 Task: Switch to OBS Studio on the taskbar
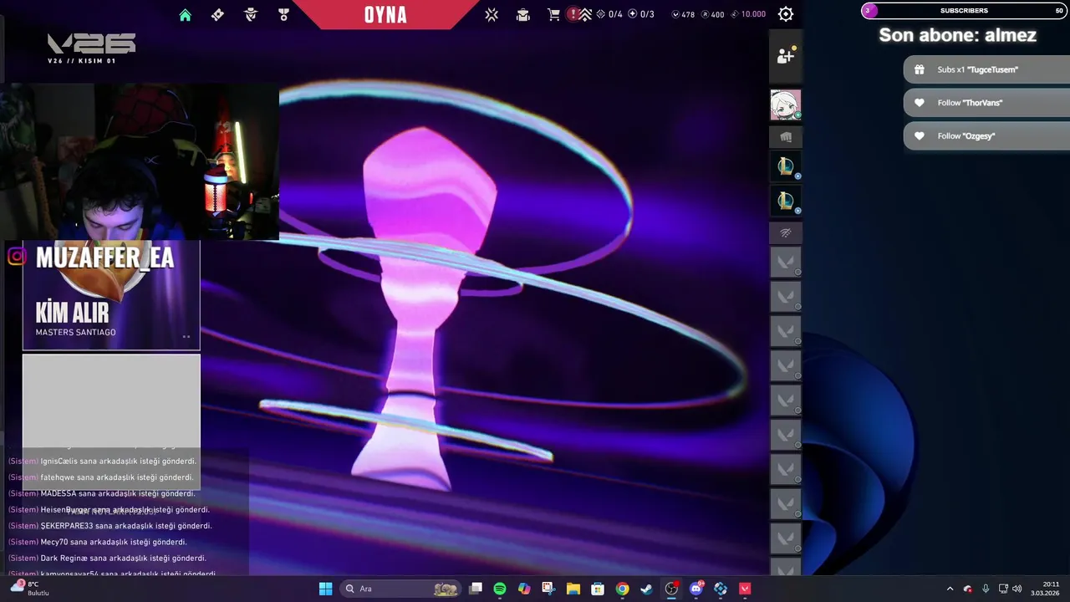pyautogui.click(x=671, y=589)
